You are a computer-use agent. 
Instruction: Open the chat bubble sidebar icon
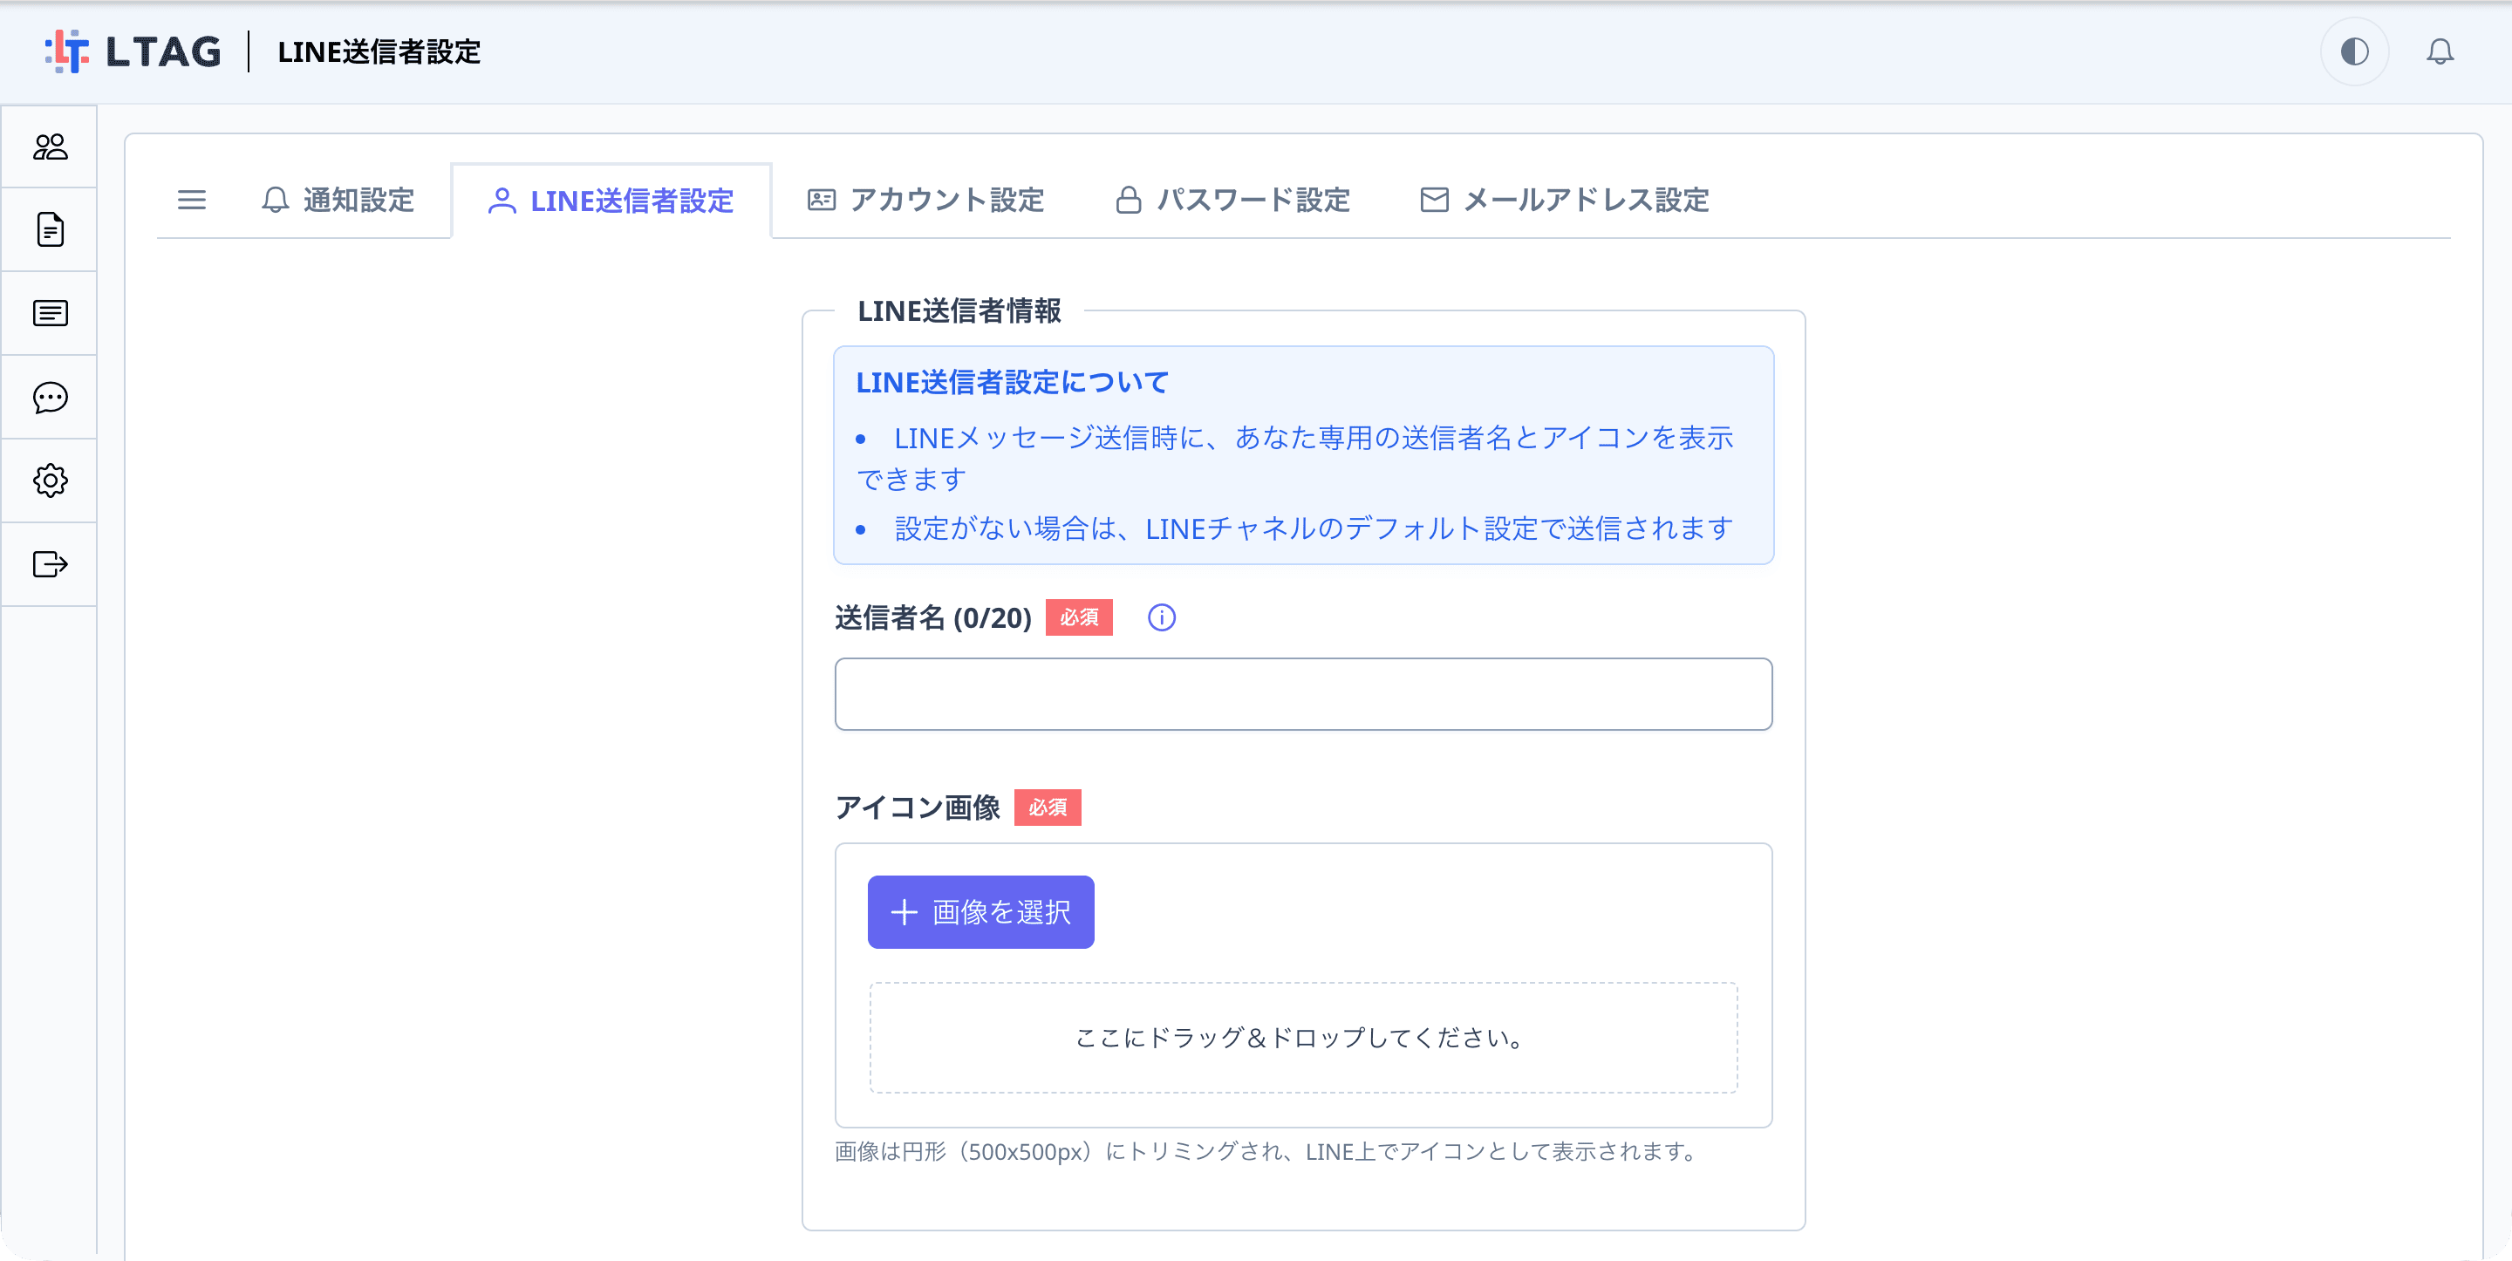[50, 397]
